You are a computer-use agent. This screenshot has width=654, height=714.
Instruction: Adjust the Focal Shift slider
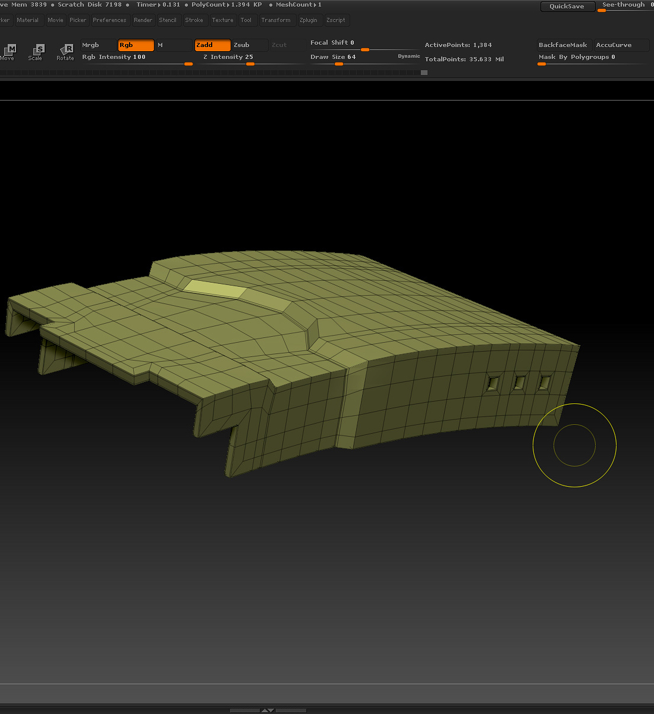[364, 45]
